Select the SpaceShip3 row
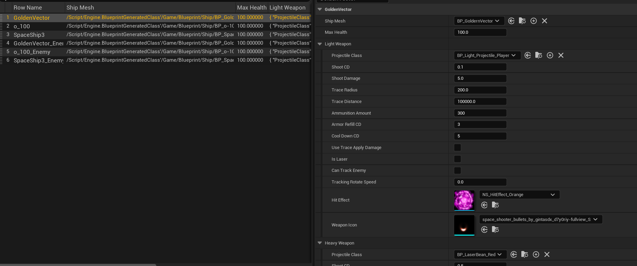The height and width of the screenshot is (266, 637). (x=29, y=35)
